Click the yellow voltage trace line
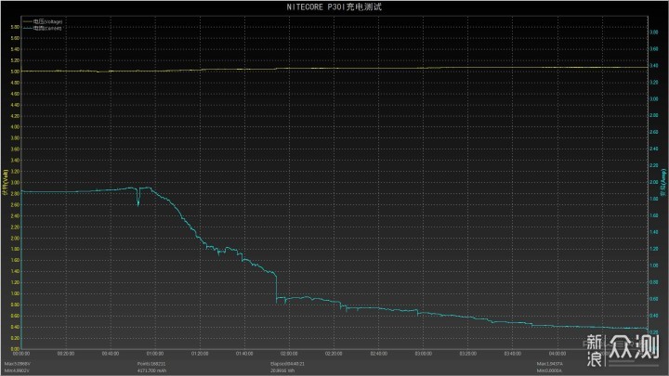Screen dimensions: 669x376 (x=334, y=69)
